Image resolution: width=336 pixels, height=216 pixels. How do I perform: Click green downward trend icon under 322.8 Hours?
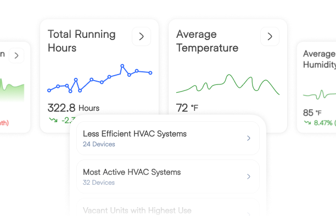[x=53, y=120]
